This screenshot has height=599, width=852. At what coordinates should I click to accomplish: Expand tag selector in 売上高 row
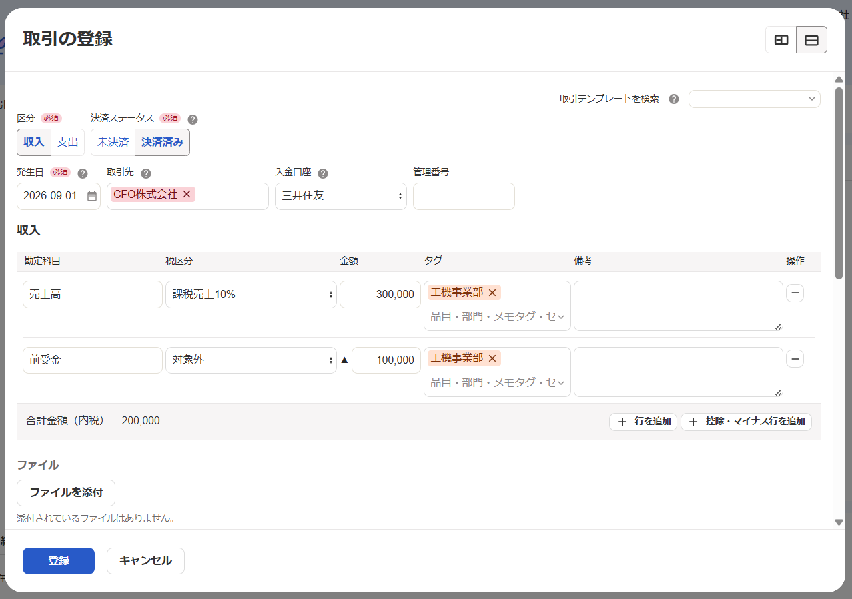coord(561,316)
